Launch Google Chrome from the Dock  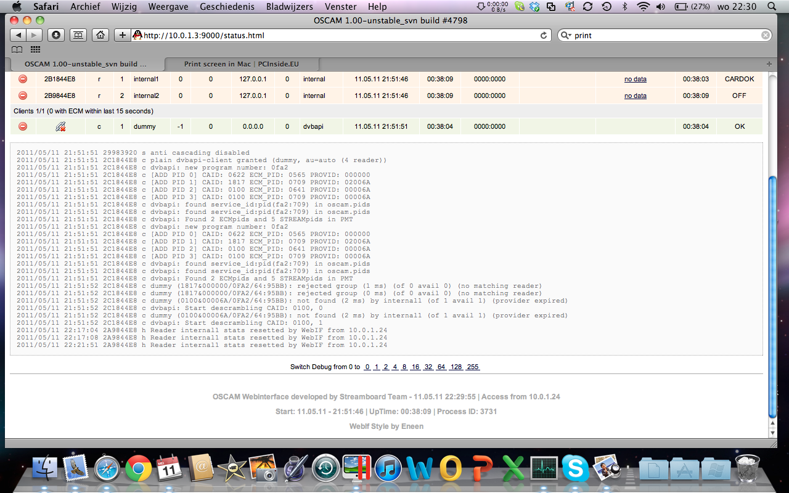point(139,469)
